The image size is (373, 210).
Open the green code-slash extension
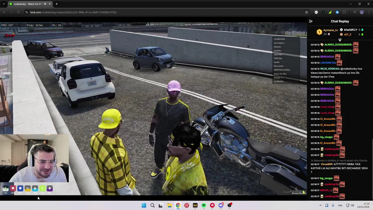[323, 12]
